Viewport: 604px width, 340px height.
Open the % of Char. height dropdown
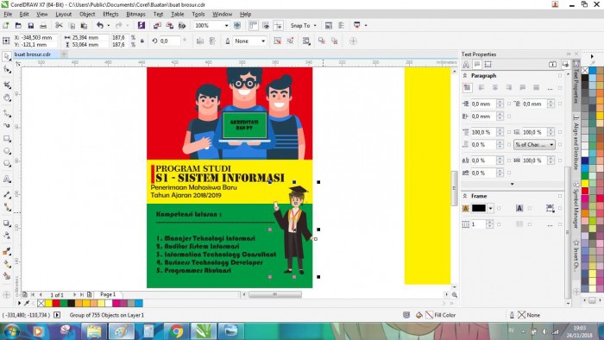pyautogui.click(x=534, y=144)
